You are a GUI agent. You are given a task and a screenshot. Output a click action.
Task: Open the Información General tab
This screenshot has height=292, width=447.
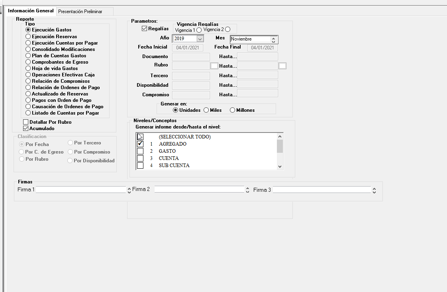31,11
